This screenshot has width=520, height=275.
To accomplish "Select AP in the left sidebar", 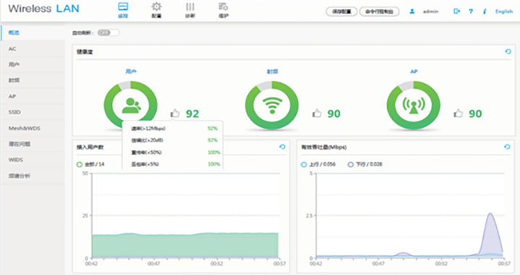I will pos(32,96).
